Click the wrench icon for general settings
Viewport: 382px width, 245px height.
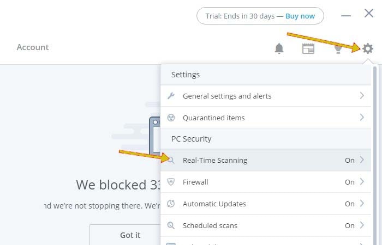171,96
